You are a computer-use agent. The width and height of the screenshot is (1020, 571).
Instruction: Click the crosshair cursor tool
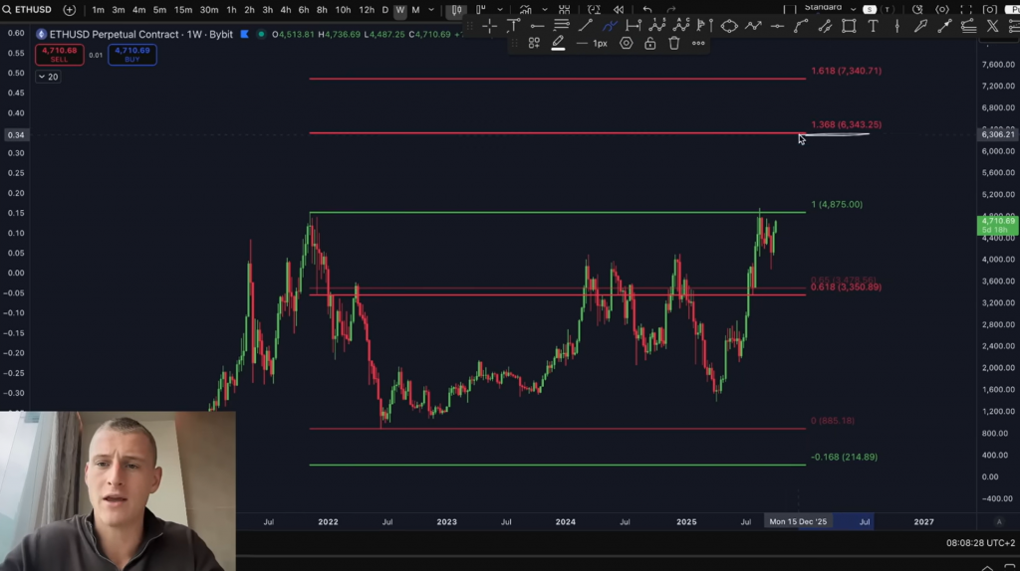[489, 27]
